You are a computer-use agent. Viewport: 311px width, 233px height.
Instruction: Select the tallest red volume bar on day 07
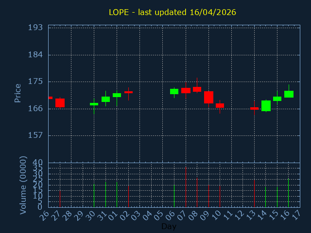pyautogui.click(x=186, y=187)
